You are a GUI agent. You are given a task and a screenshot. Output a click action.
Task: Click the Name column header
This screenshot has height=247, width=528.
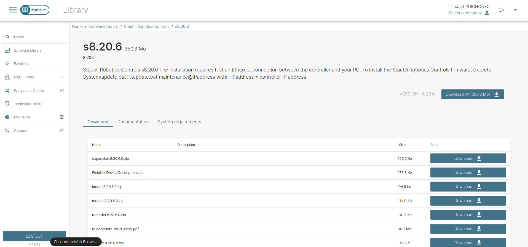(97, 145)
